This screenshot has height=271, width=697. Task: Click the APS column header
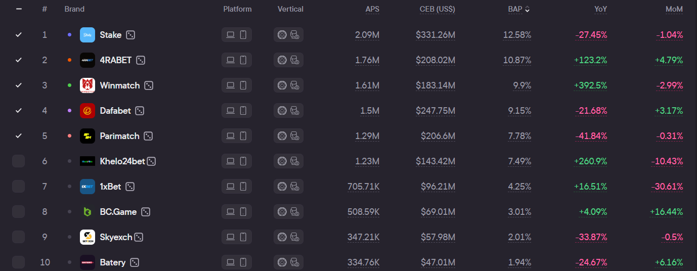coord(372,9)
